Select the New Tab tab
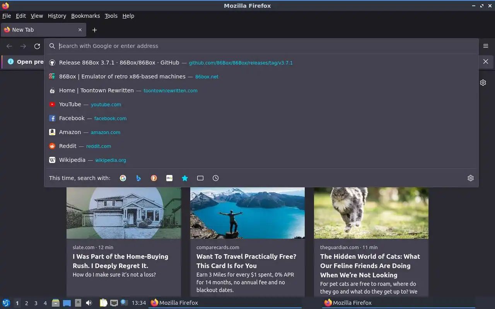 pos(43,30)
